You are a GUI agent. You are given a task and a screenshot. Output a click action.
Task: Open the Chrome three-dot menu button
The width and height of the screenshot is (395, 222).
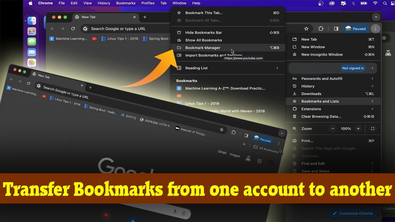click(x=375, y=29)
